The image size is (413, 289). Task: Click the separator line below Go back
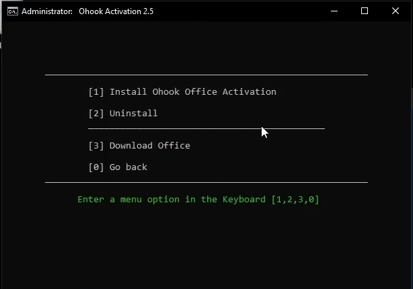click(x=206, y=182)
